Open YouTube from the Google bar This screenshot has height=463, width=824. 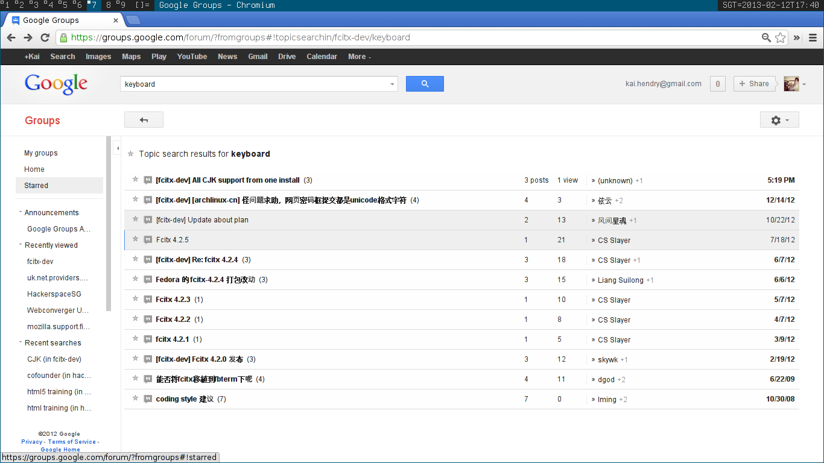pyautogui.click(x=192, y=57)
